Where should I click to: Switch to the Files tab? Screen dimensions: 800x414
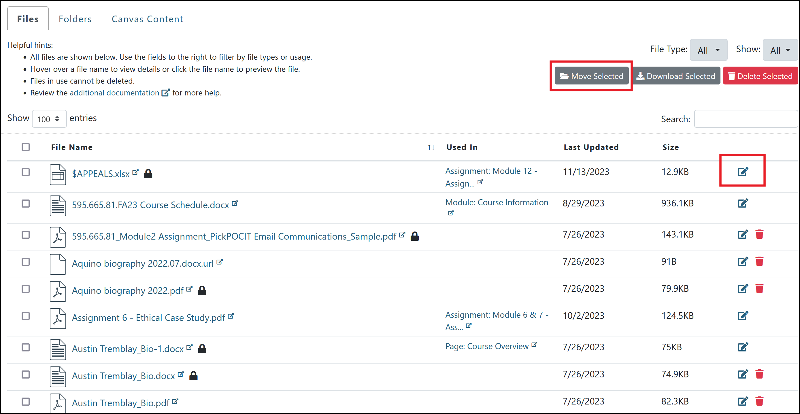pyautogui.click(x=28, y=19)
